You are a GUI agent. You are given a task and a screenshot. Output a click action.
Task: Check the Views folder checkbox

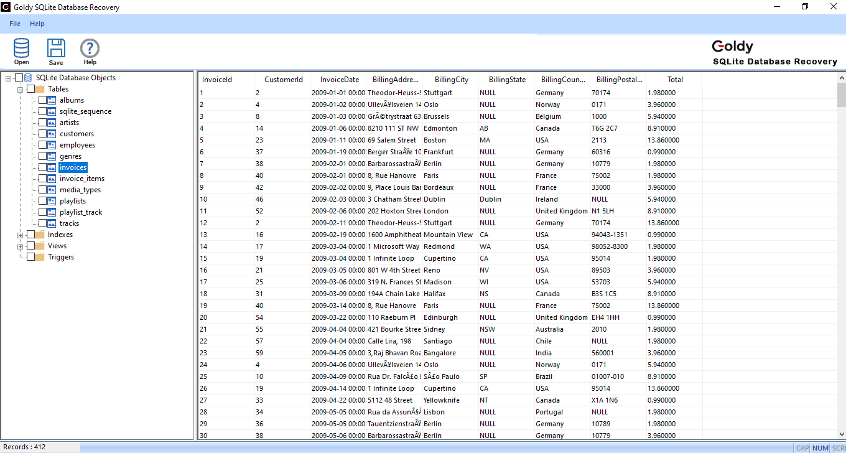tap(30, 246)
